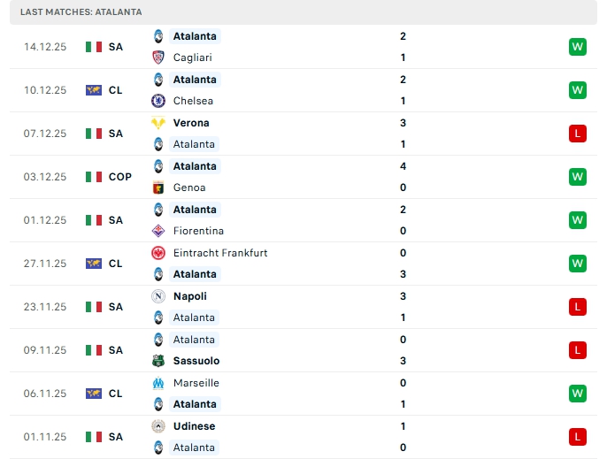Click the red L badge for Verona match
Viewport: 607px width, 459px height.
click(578, 134)
